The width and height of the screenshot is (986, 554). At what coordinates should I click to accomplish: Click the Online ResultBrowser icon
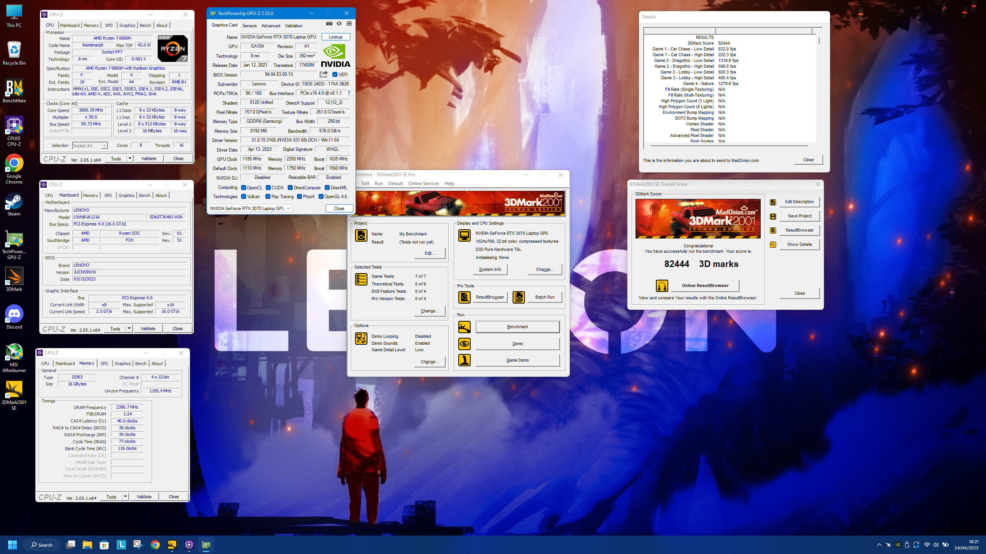click(x=662, y=286)
